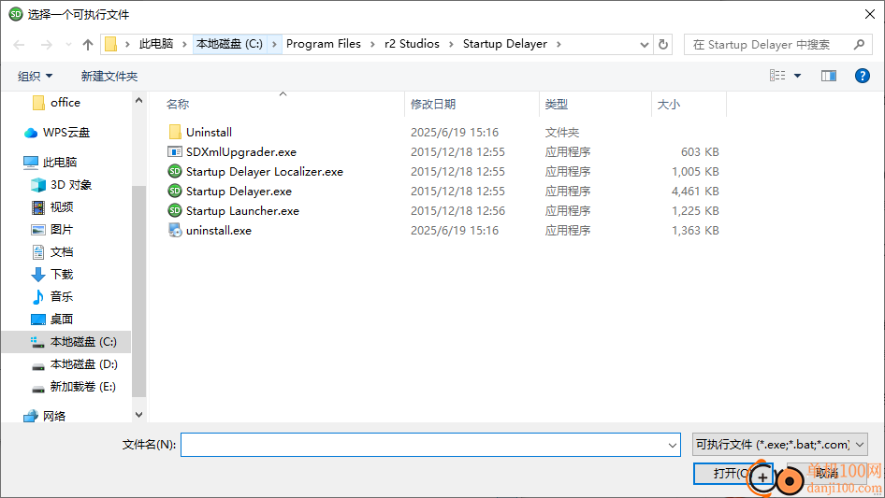Change the view layout icon
The image size is (885, 498).
click(777, 76)
